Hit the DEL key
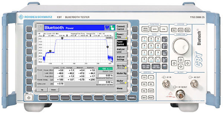Viewport: 223px width, 114px height. [151, 84]
